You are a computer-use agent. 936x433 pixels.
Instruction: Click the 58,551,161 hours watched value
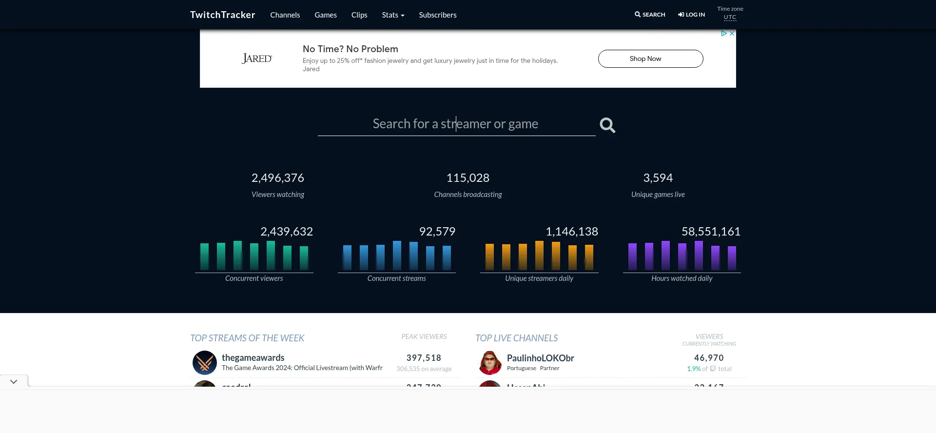click(711, 232)
